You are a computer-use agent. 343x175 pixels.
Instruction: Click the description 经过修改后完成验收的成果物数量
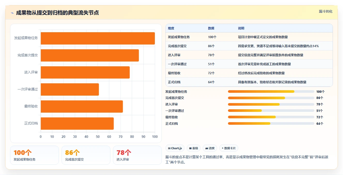point(261,73)
